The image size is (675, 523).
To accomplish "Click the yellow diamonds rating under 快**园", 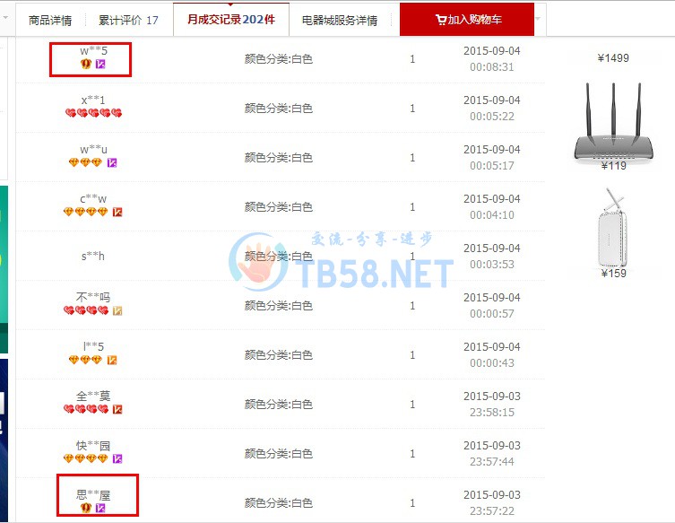I will pyautogui.click(x=85, y=458).
